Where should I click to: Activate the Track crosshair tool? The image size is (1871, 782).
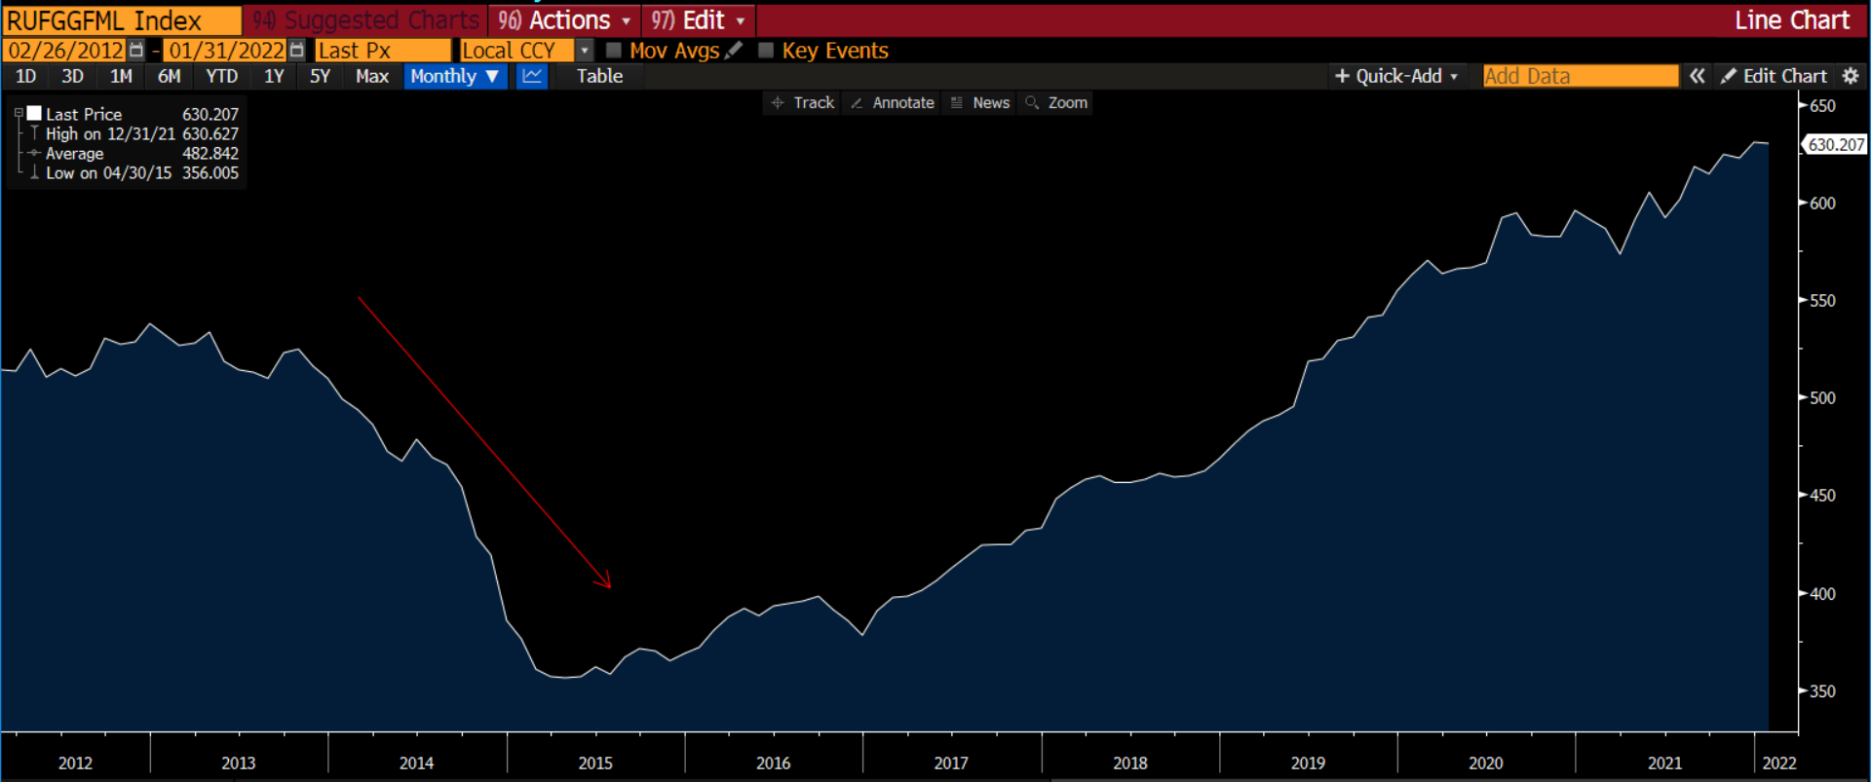(803, 102)
